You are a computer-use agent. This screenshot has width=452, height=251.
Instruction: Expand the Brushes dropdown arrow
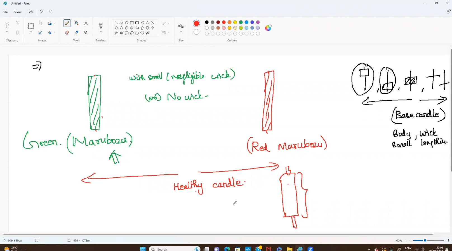click(x=101, y=32)
